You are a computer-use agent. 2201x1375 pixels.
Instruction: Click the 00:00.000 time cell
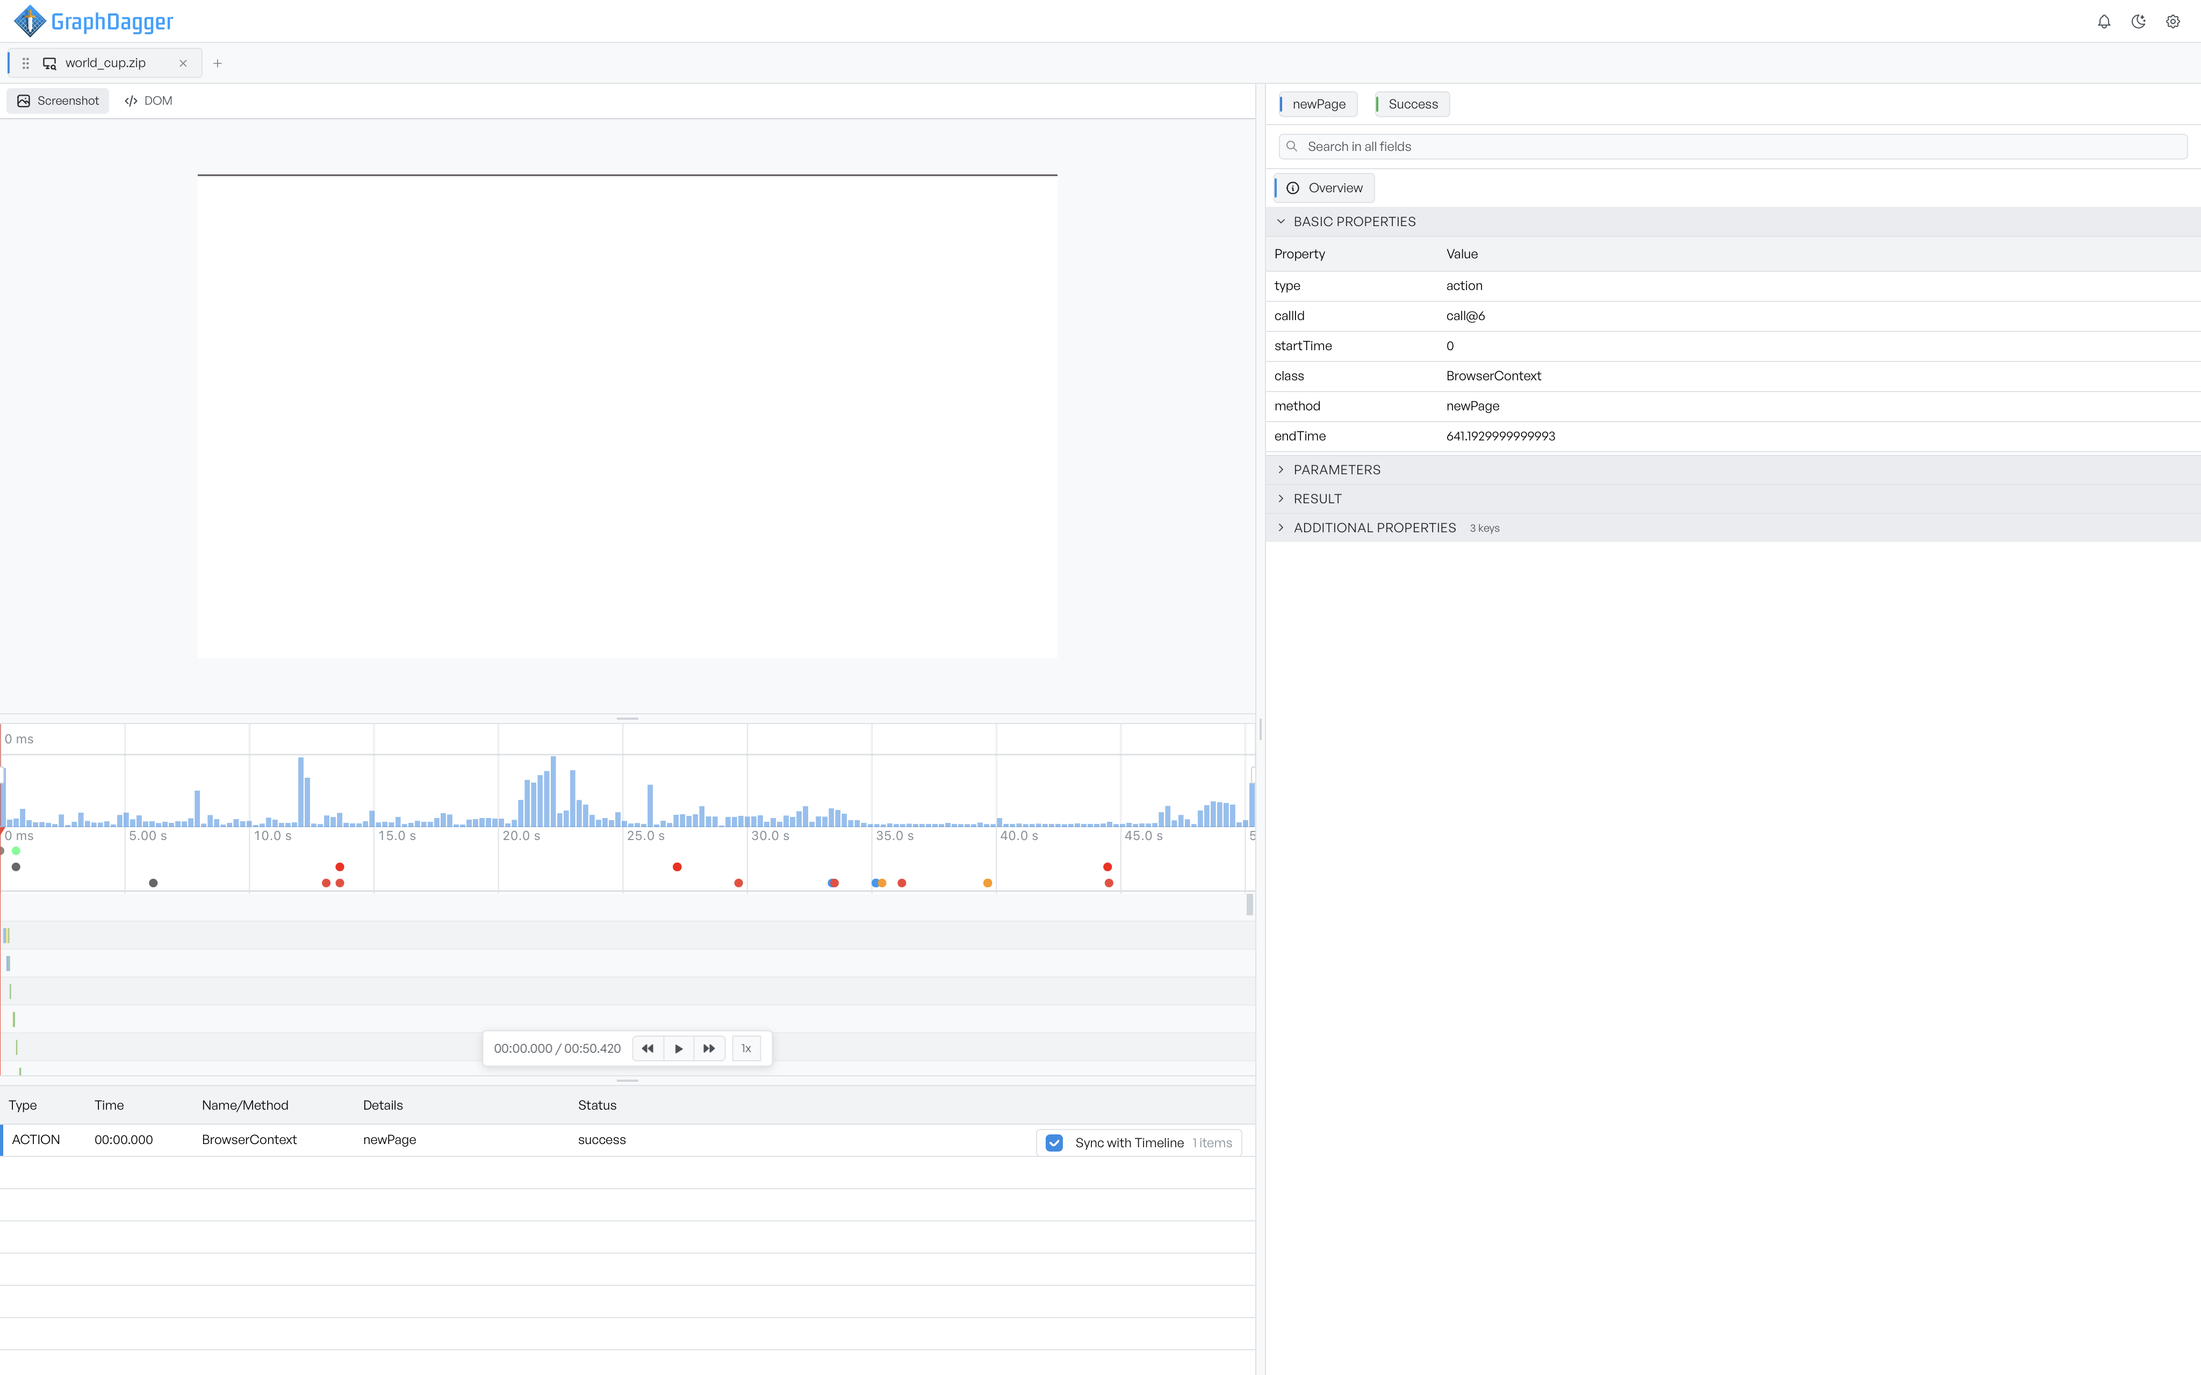click(x=124, y=1140)
